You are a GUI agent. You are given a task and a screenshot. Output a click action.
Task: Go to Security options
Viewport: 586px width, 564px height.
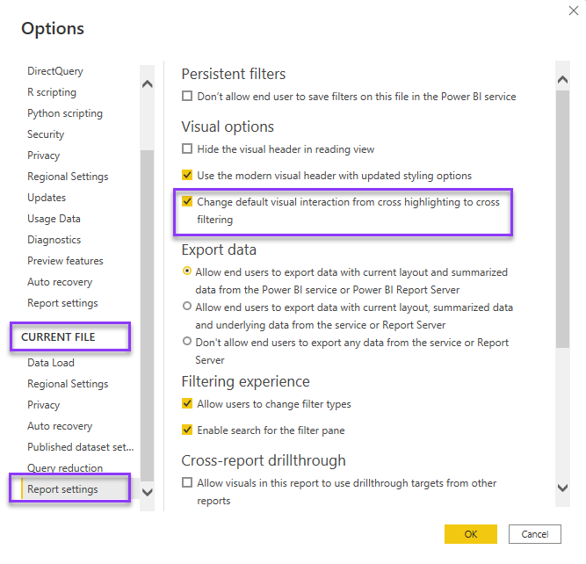(x=46, y=134)
